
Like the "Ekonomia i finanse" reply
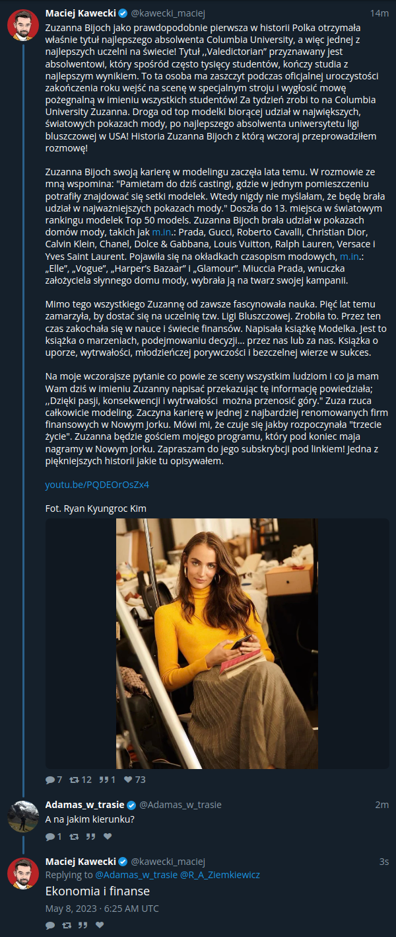click(x=100, y=925)
